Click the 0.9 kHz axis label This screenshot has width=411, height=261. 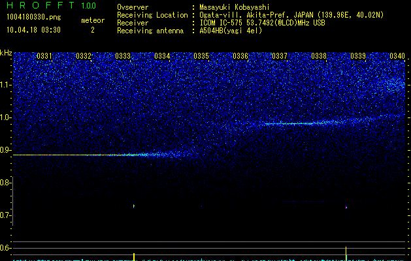tap(5, 150)
